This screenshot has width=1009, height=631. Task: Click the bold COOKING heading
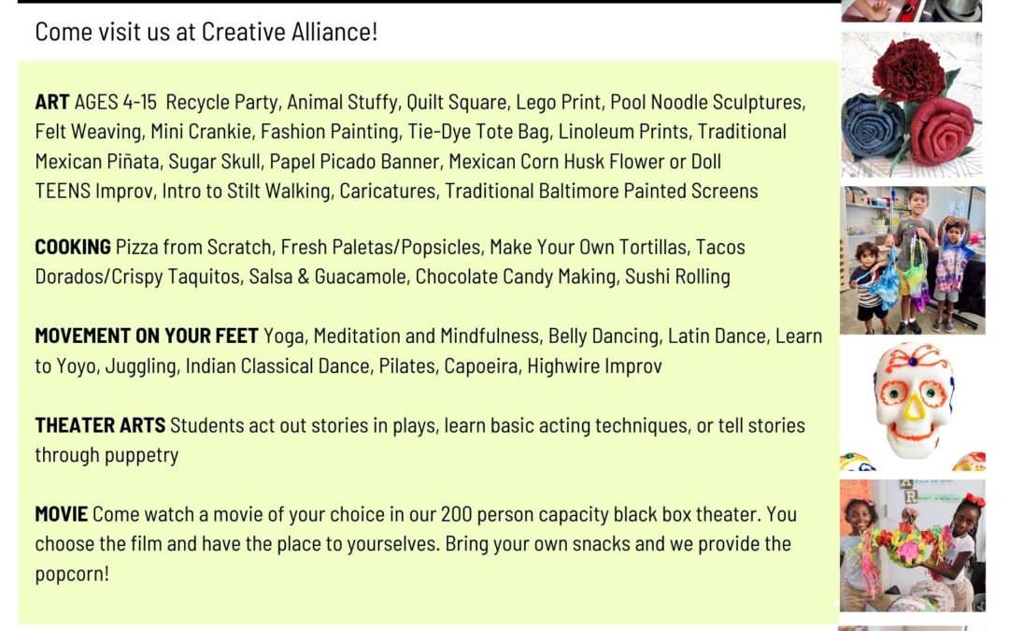click(73, 248)
